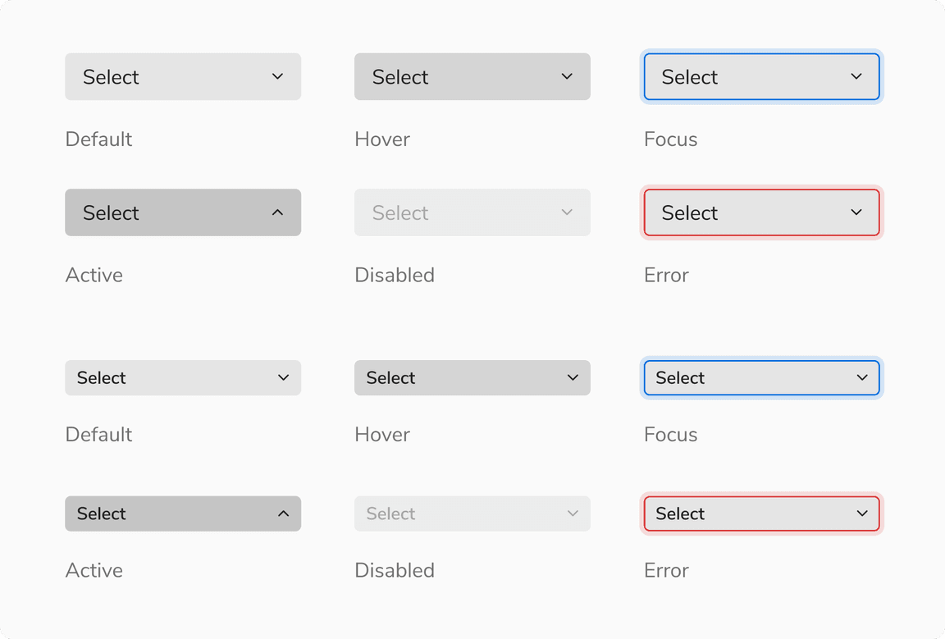
Task: Click the Error label under the red select
Action: click(x=666, y=275)
